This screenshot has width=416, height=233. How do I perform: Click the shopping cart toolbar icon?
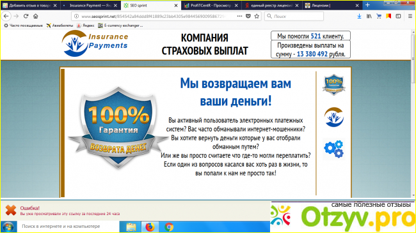(x=379, y=16)
